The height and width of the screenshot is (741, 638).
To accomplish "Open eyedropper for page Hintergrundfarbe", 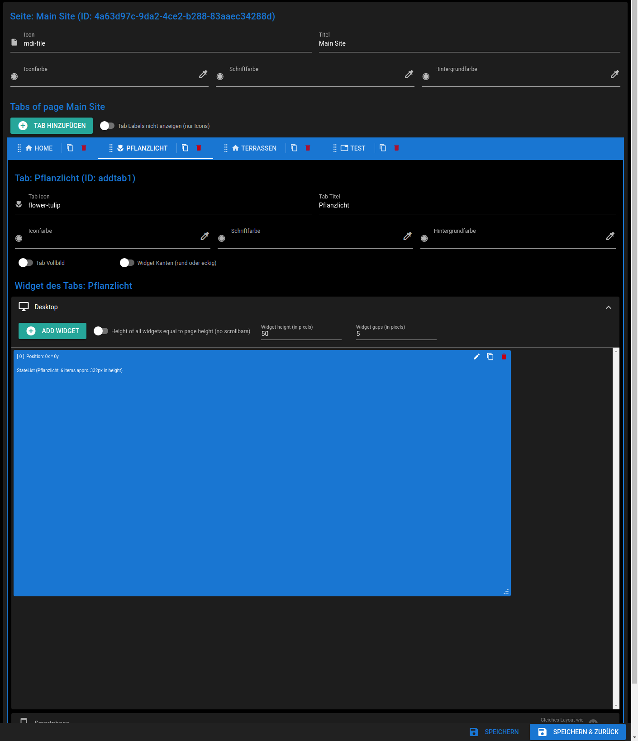I will [x=615, y=75].
